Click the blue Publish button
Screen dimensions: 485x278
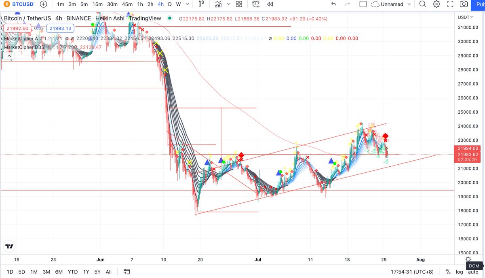coord(479,4)
